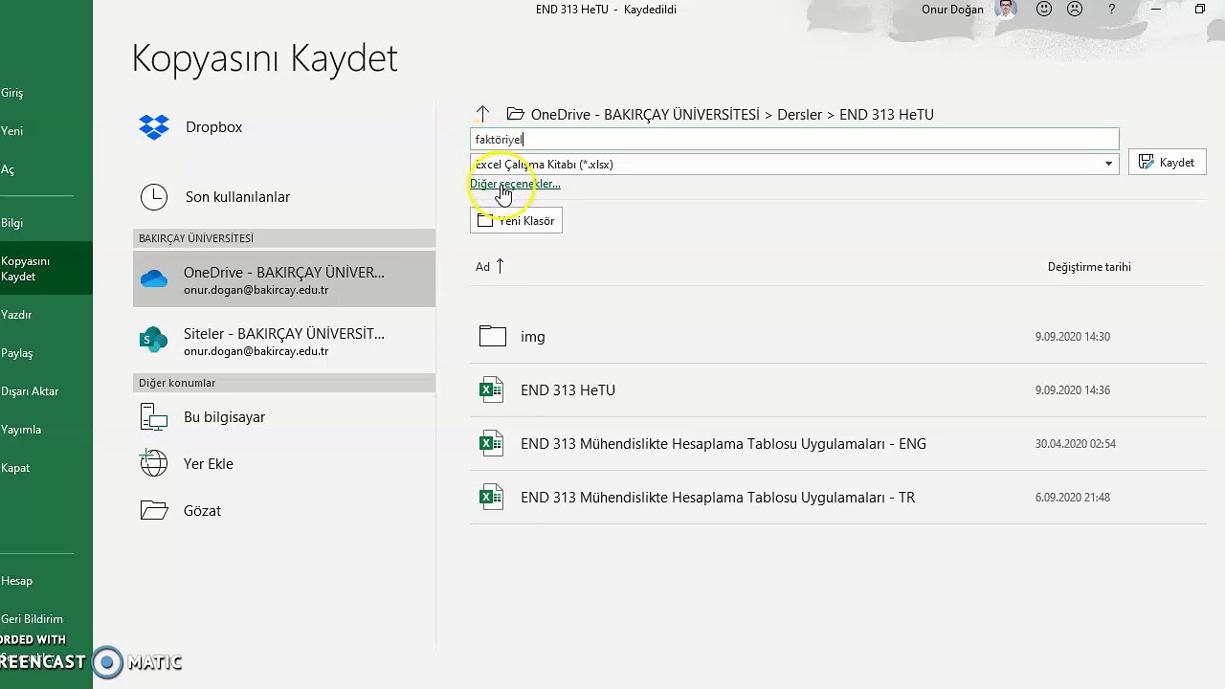Click the onur.dogan@bakircay.edu.tr under OneDrive
1225x689 pixels.
point(256,290)
